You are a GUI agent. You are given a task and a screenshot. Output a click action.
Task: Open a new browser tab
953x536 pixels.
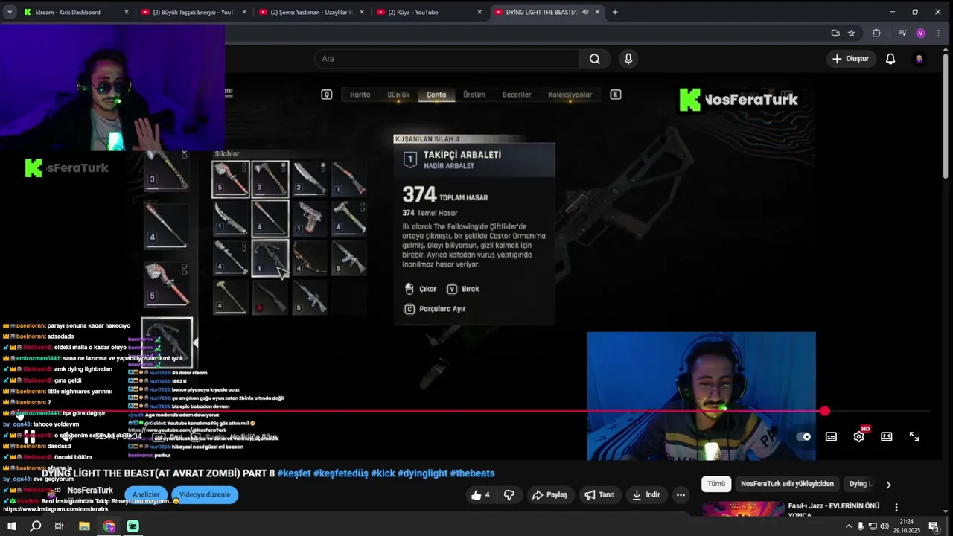[615, 12]
